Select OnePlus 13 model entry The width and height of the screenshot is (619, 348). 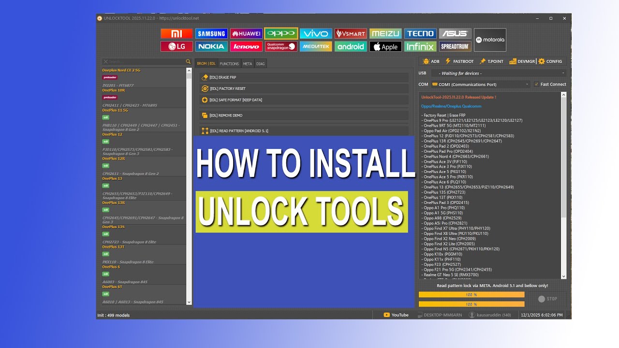[144, 188]
